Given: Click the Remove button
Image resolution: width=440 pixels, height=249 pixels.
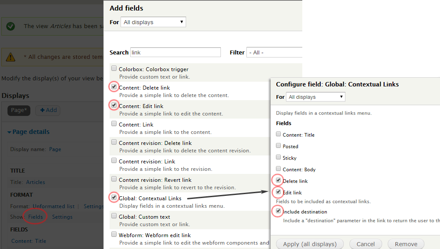Looking at the screenshot, I should (406, 244).
